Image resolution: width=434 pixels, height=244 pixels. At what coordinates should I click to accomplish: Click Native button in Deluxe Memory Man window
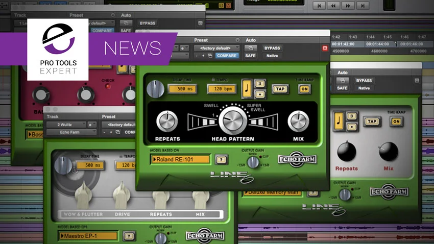[364, 88]
